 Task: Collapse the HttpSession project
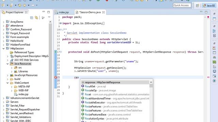point(4,48)
